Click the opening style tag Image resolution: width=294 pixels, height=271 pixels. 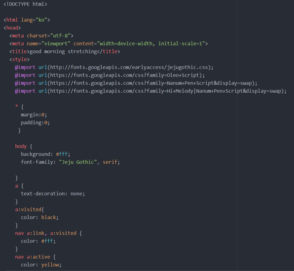point(19,59)
